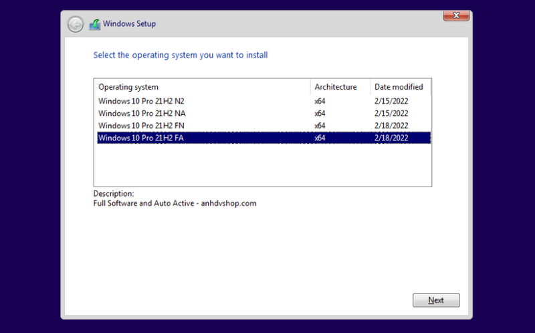Close the Windows Setup dialog
535x333 pixels.
456,15
